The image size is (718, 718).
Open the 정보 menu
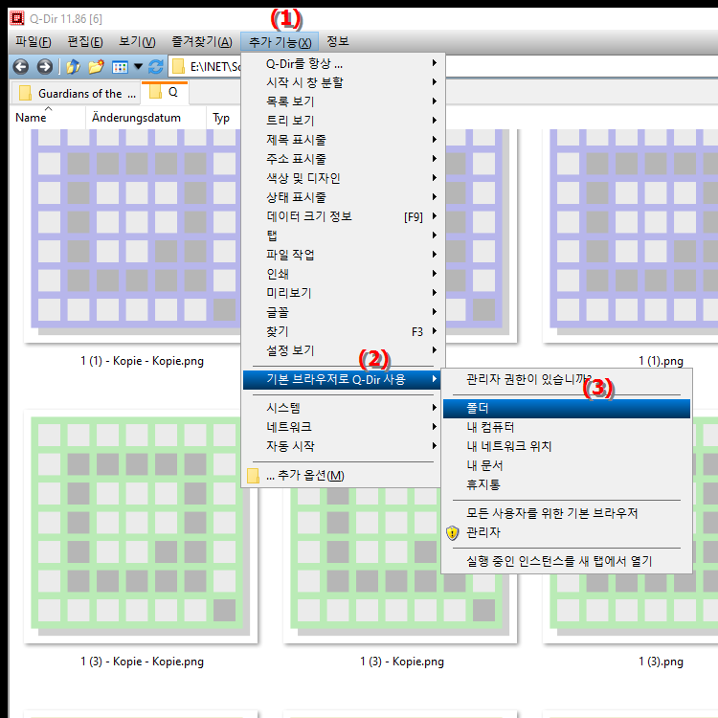click(338, 42)
